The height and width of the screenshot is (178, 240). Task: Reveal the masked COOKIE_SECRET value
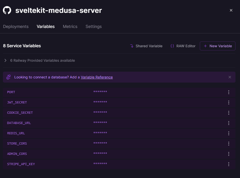pos(100,112)
